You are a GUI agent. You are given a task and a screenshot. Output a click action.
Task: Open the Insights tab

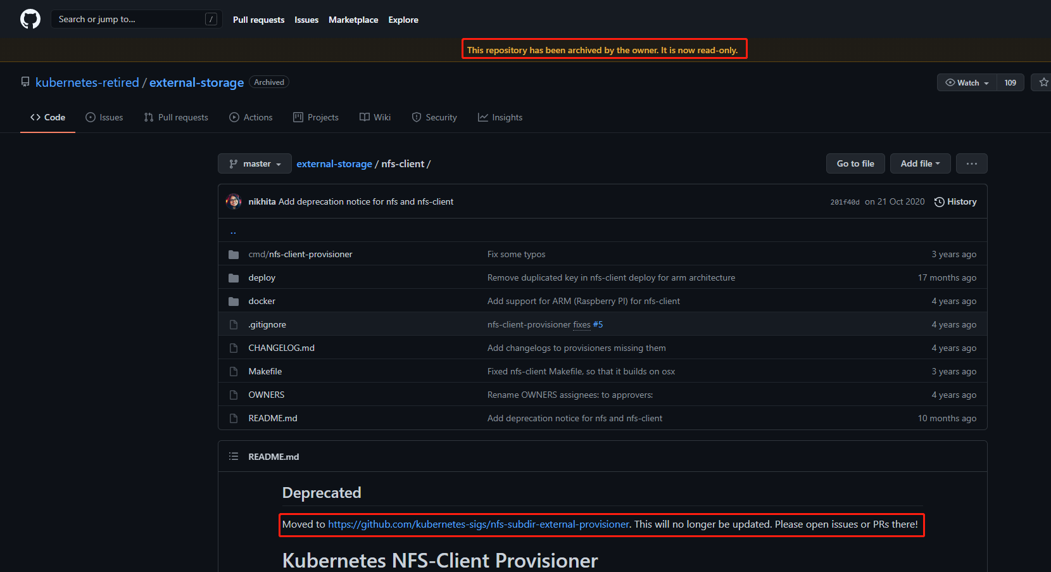coord(500,117)
